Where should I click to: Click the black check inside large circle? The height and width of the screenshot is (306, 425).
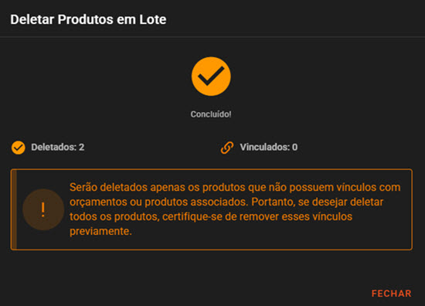tap(211, 76)
